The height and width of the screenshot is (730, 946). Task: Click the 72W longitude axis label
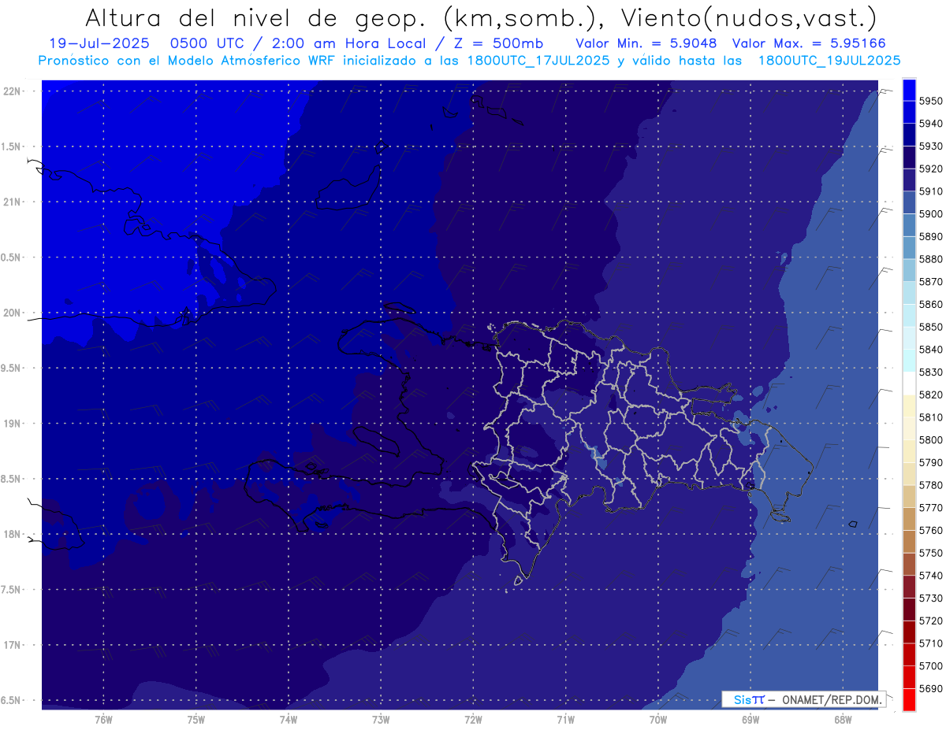(x=473, y=719)
